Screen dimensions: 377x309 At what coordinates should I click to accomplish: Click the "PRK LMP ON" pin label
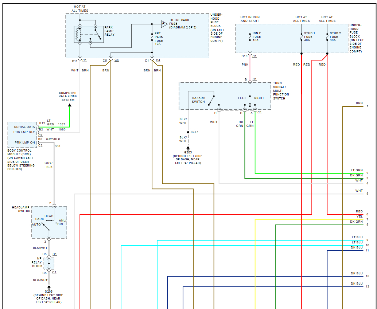click(x=25, y=142)
